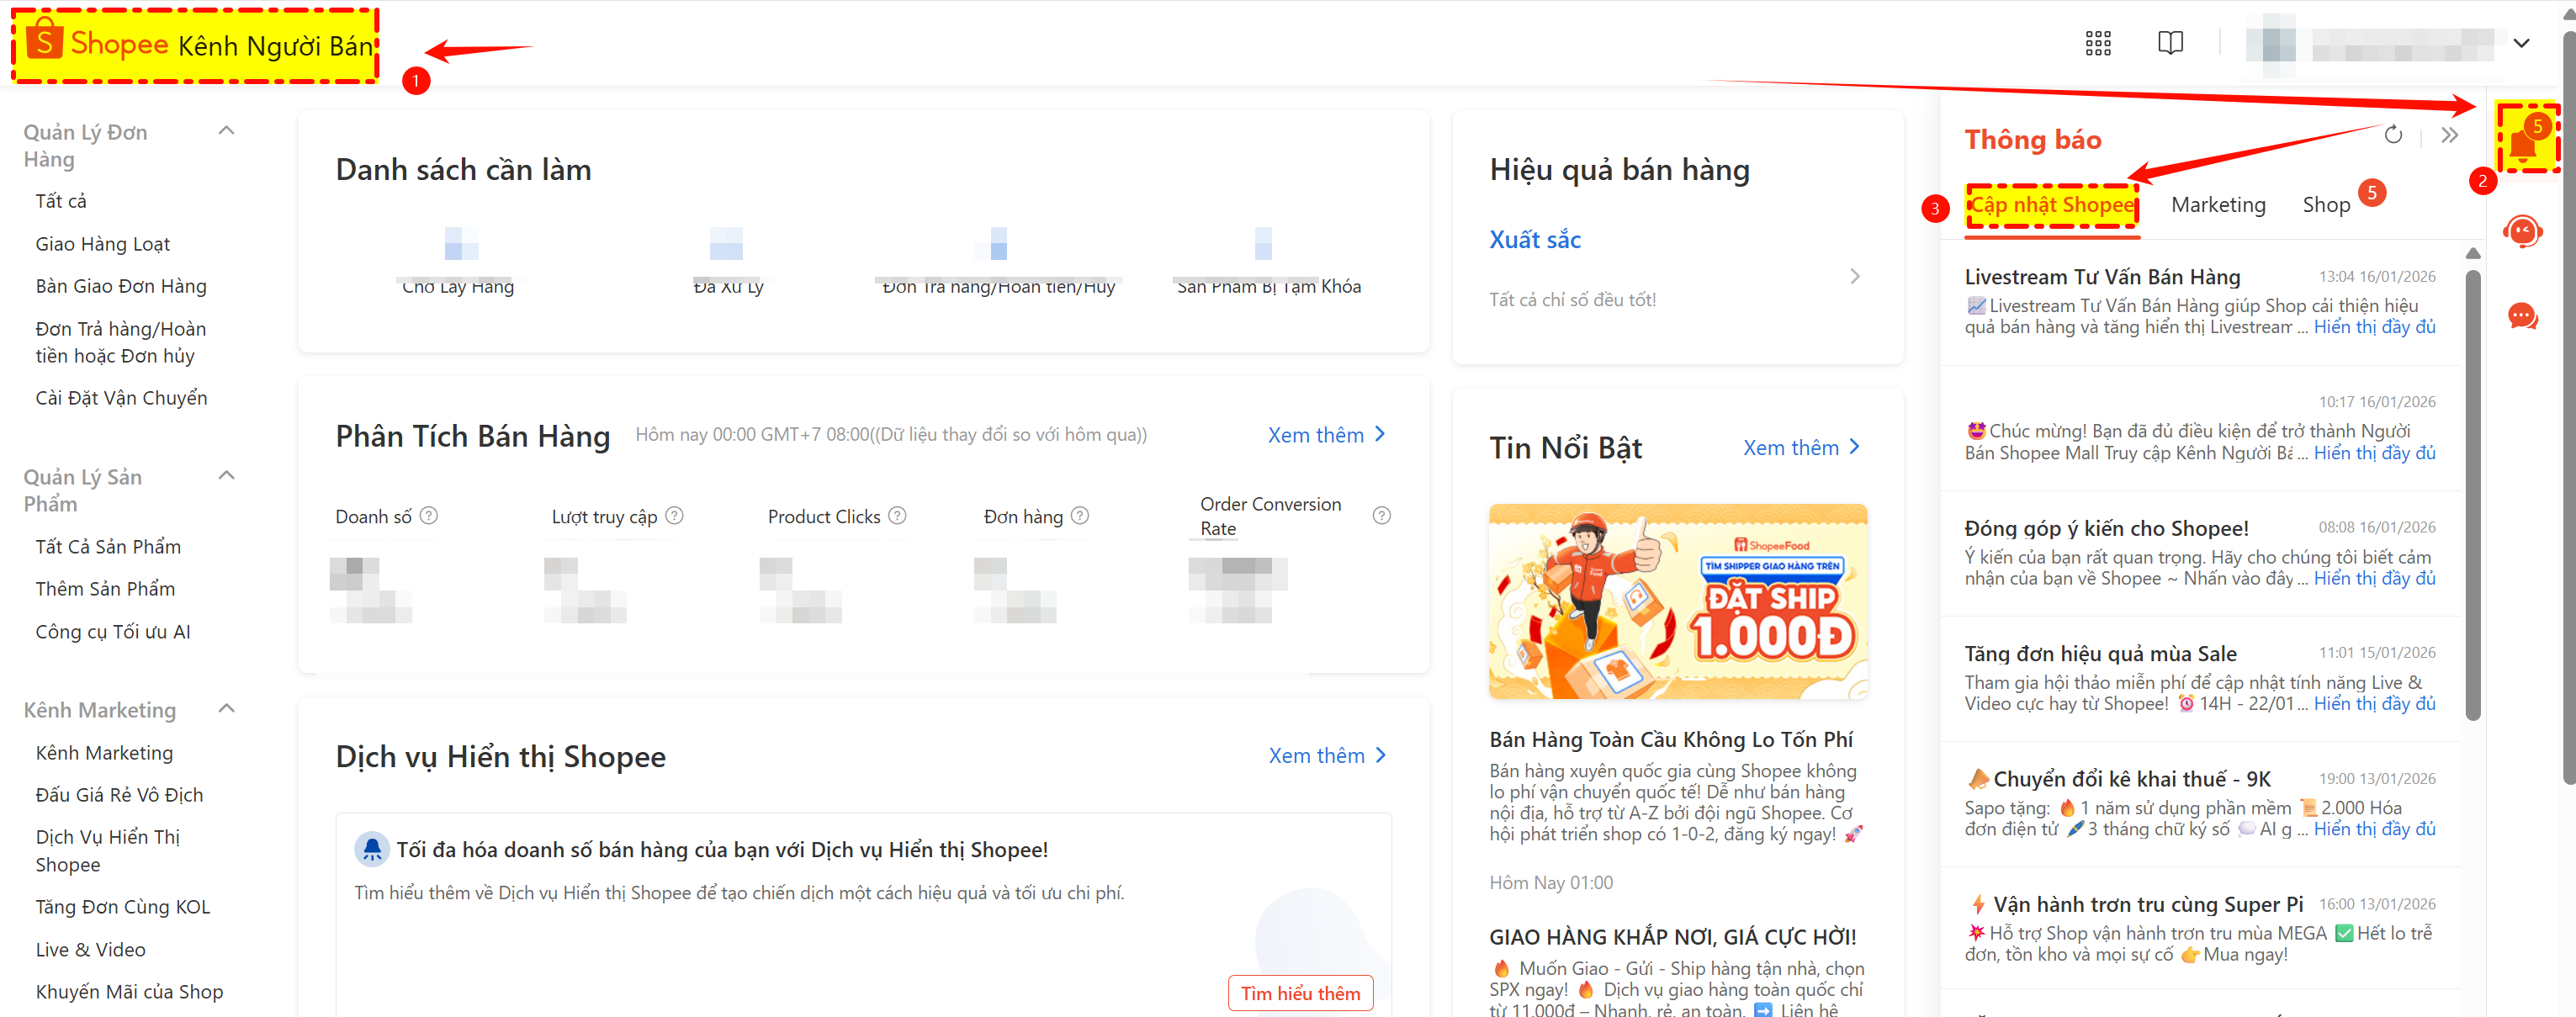The height and width of the screenshot is (1017, 2576).
Task: Expand Hiệu quả bán hàng details arrow
Action: (1856, 276)
